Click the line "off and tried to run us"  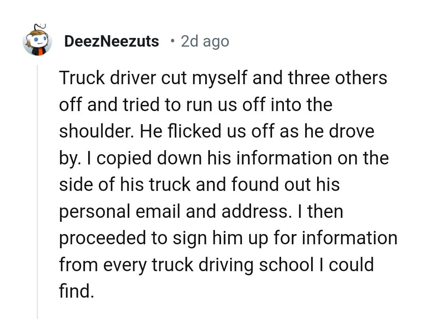point(195,104)
